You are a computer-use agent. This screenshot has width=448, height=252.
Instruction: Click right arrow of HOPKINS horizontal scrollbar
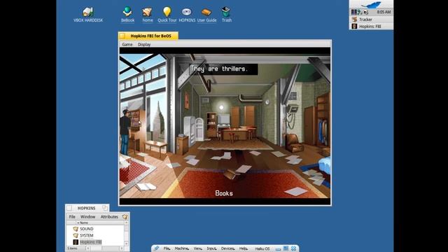click(x=122, y=248)
